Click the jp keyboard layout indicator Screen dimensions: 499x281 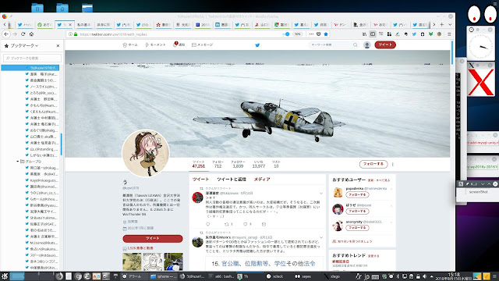[x=366, y=276]
